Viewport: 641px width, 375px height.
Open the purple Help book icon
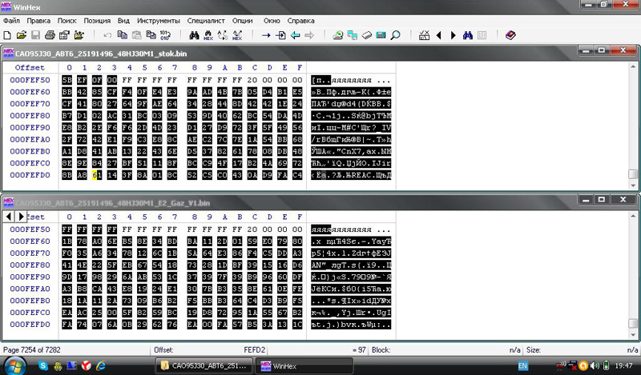[x=511, y=35]
